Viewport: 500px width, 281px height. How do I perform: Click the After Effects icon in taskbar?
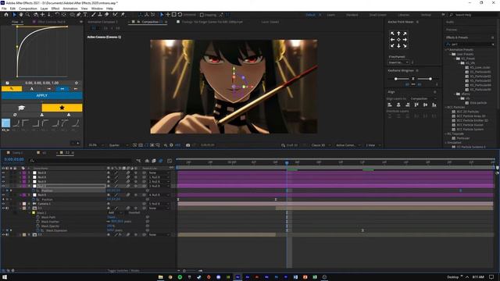237,277
